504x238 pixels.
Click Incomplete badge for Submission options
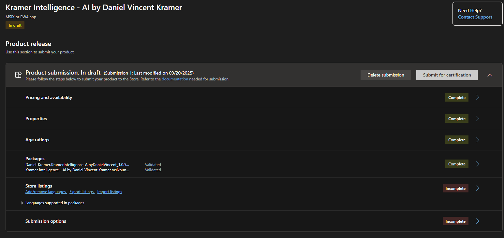click(455, 221)
